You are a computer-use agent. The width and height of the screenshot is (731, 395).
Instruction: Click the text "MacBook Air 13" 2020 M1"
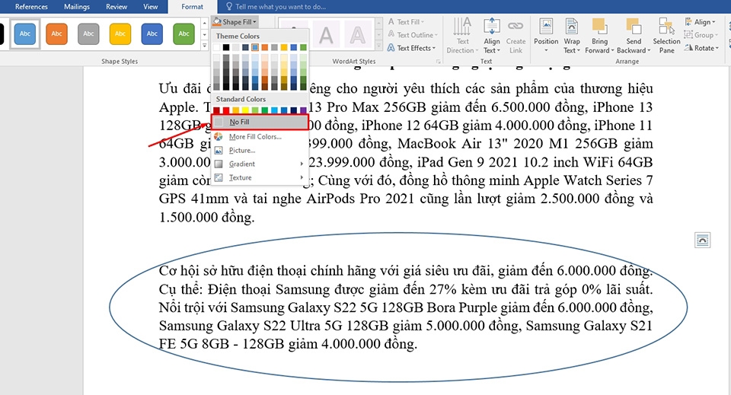[x=484, y=144]
